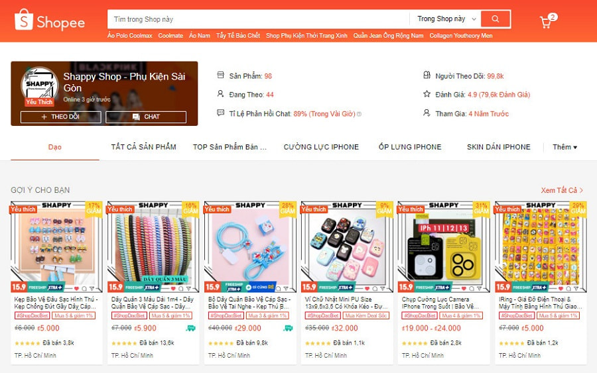
Task: Switch to TẤT CẢ SẢN PHẨM tab
Action: (143, 147)
